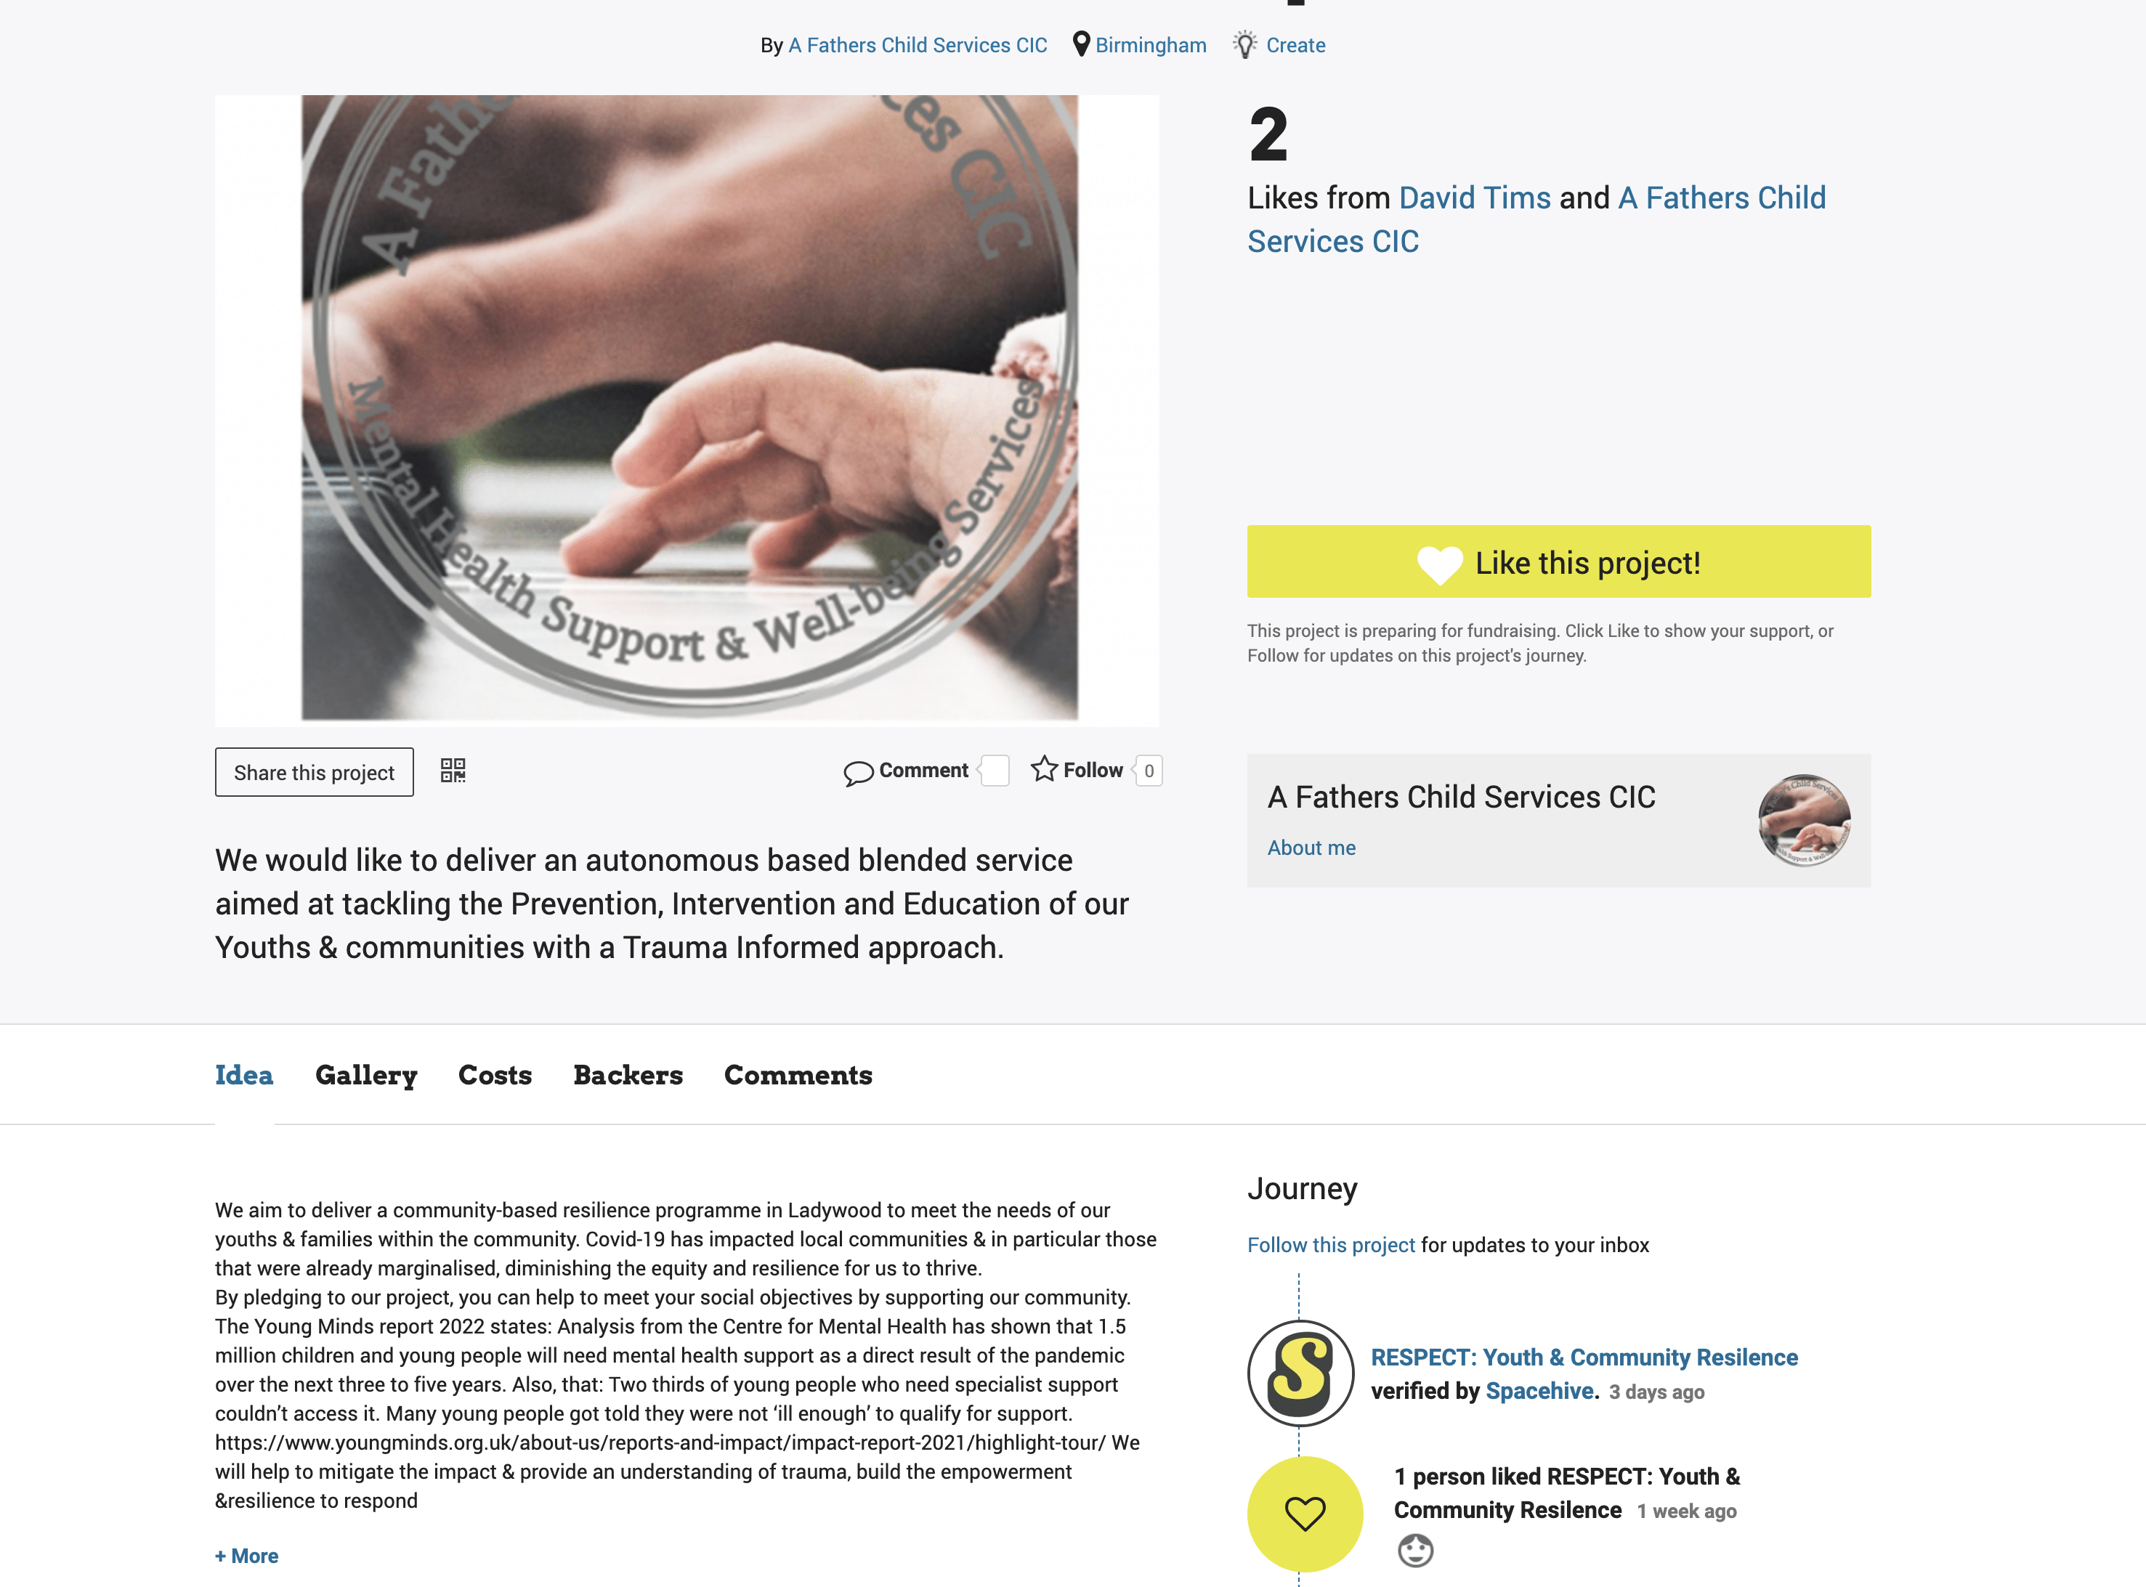The width and height of the screenshot is (2146, 1587).
Task: Expand the description with + More
Action: (247, 1556)
